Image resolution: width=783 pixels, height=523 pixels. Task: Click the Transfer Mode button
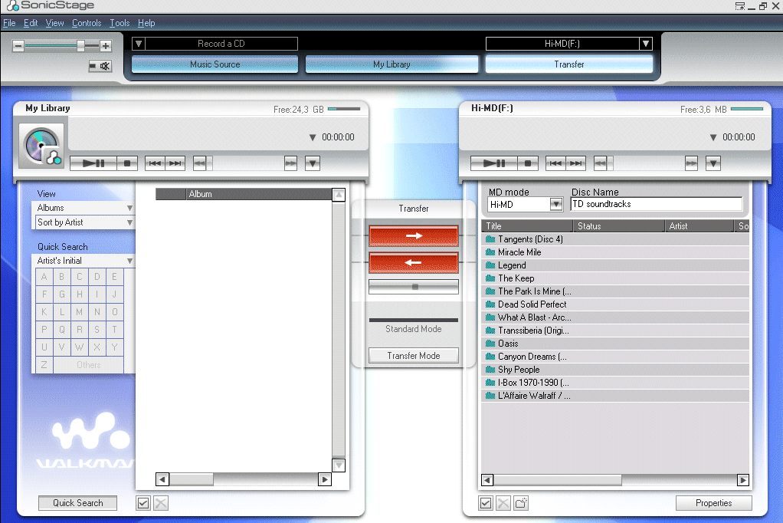point(414,356)
